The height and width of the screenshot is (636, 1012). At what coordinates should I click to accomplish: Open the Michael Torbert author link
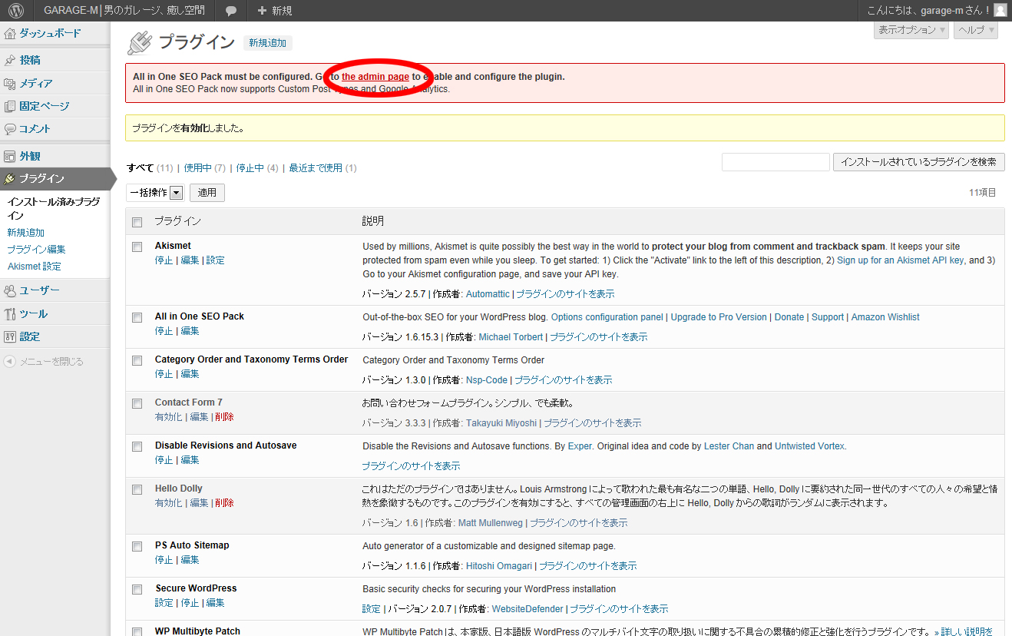511,337
